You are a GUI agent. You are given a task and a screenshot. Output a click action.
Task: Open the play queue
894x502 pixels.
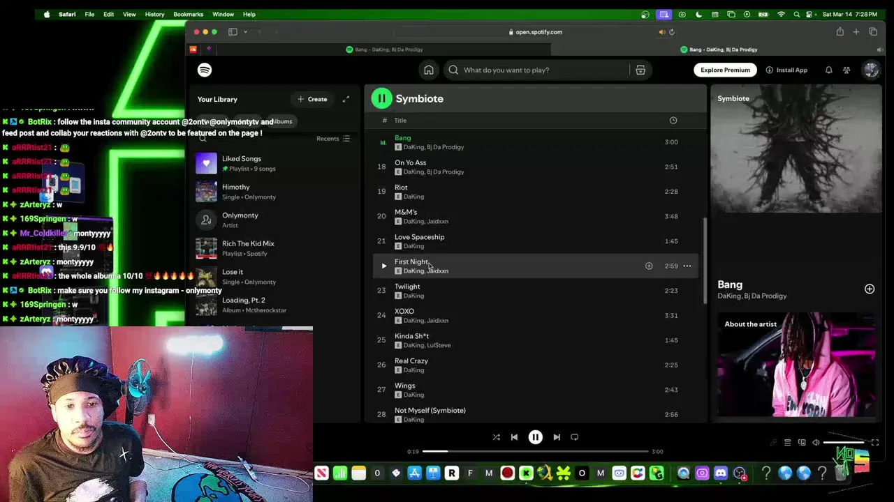[x=787, y=443]
